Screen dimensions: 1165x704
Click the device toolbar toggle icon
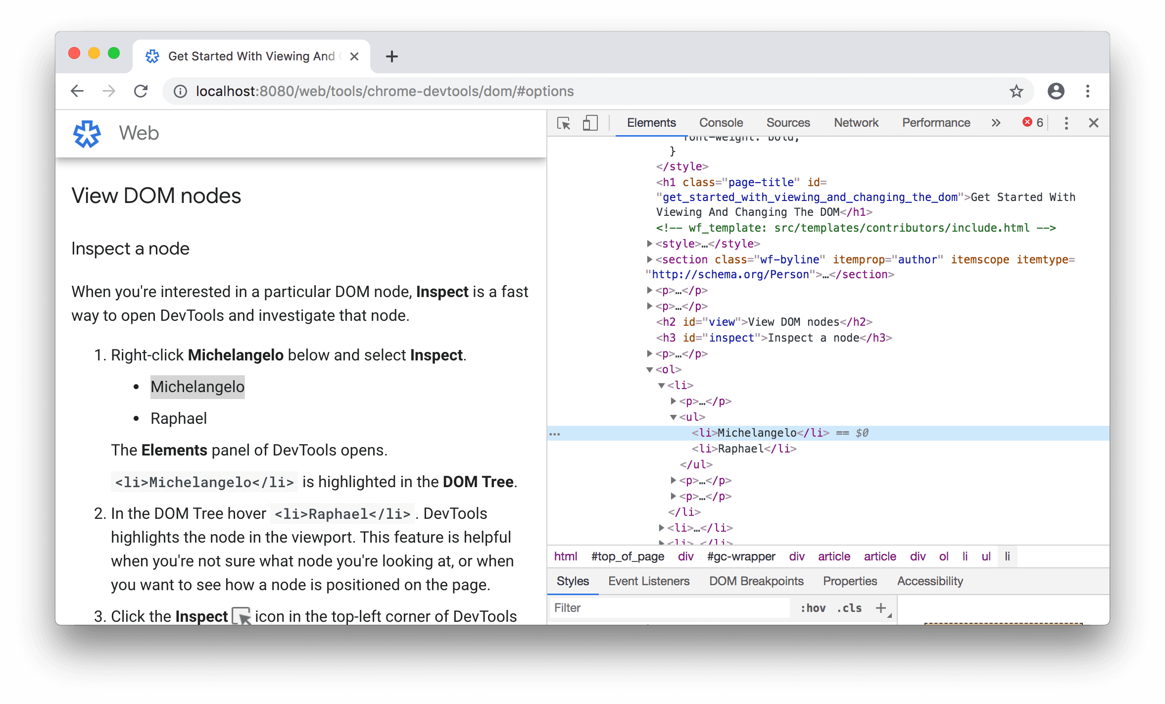590,122
